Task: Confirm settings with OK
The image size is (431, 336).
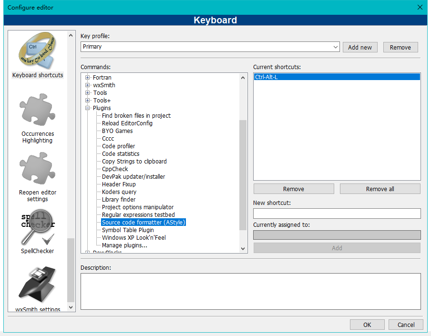Action: pos(367,324)
